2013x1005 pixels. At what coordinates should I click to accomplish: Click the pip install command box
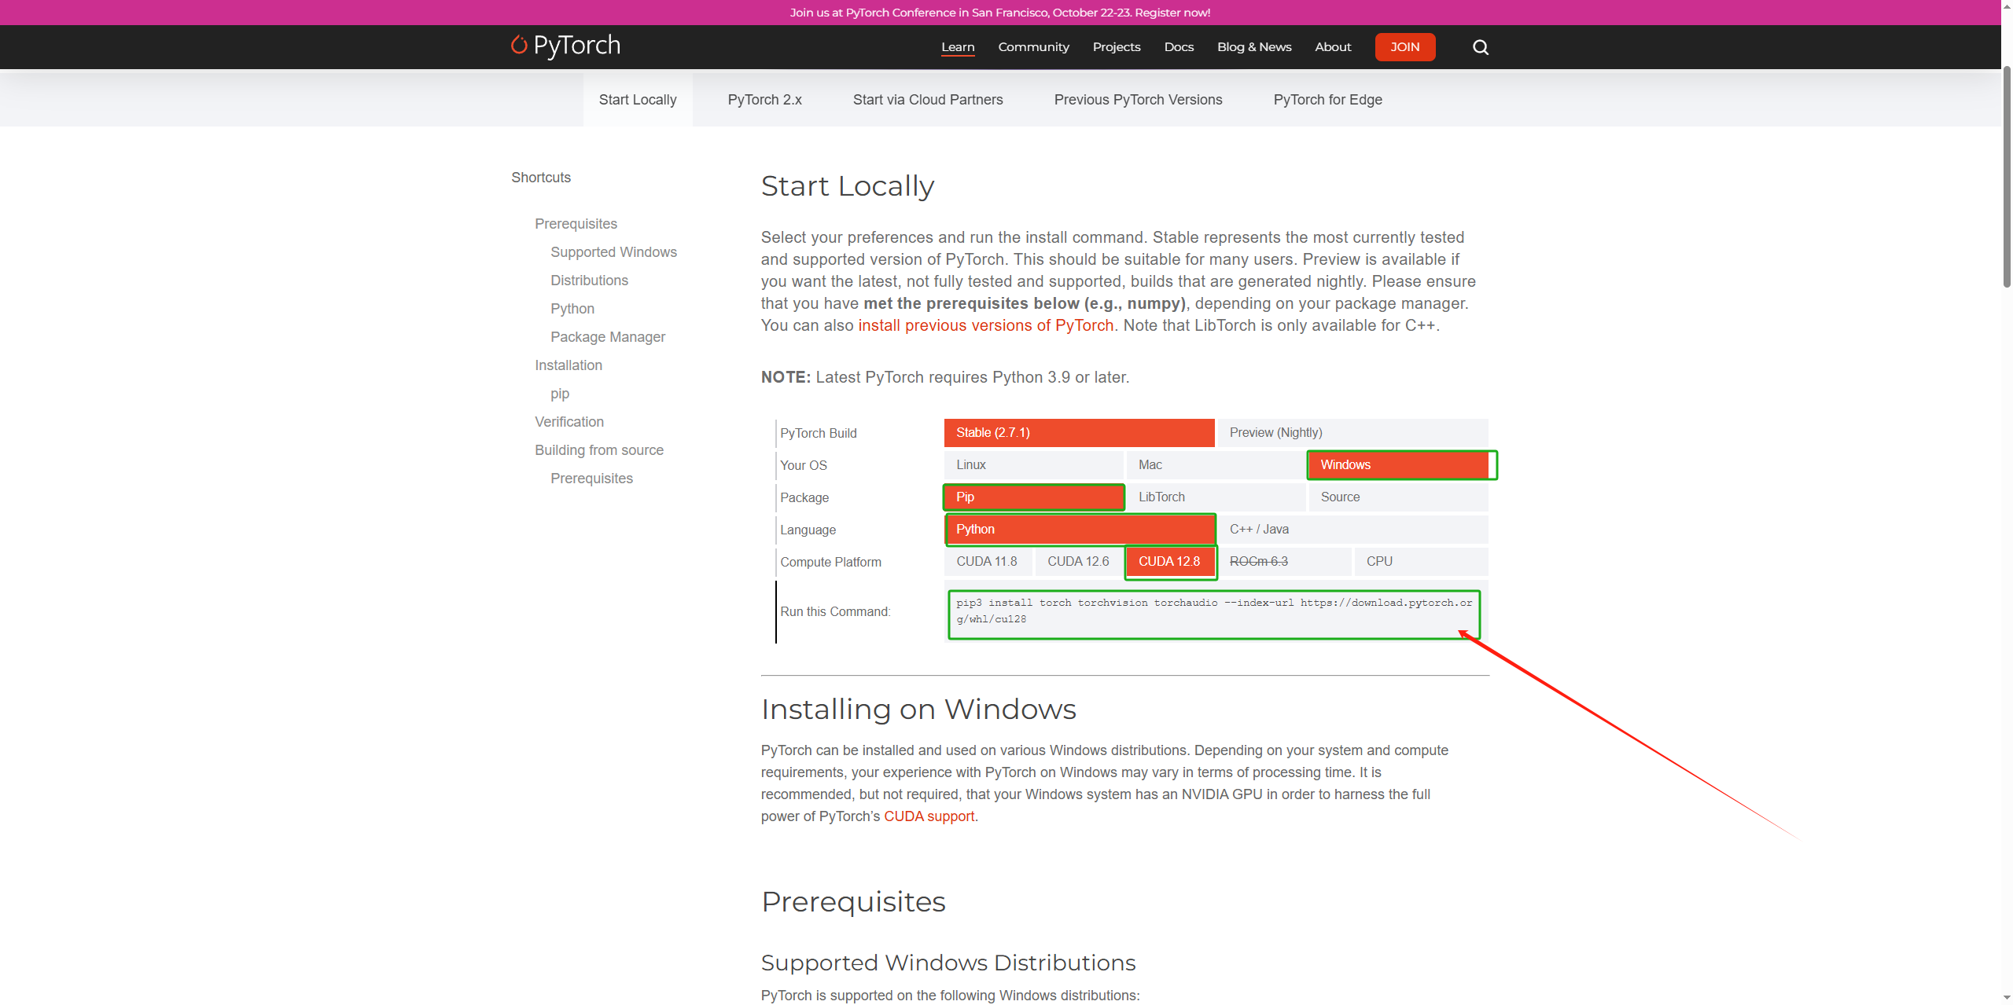tap(1213, 611)
